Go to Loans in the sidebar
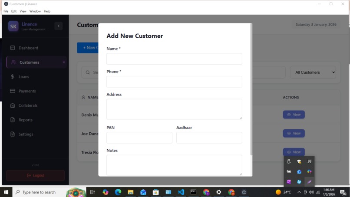The height and width of the screenshot is (197, 350). click(x=36, y=77)
